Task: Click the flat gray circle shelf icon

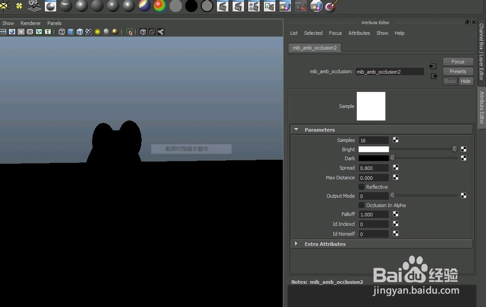Action: pyautogui.click(x=176, y=6)
